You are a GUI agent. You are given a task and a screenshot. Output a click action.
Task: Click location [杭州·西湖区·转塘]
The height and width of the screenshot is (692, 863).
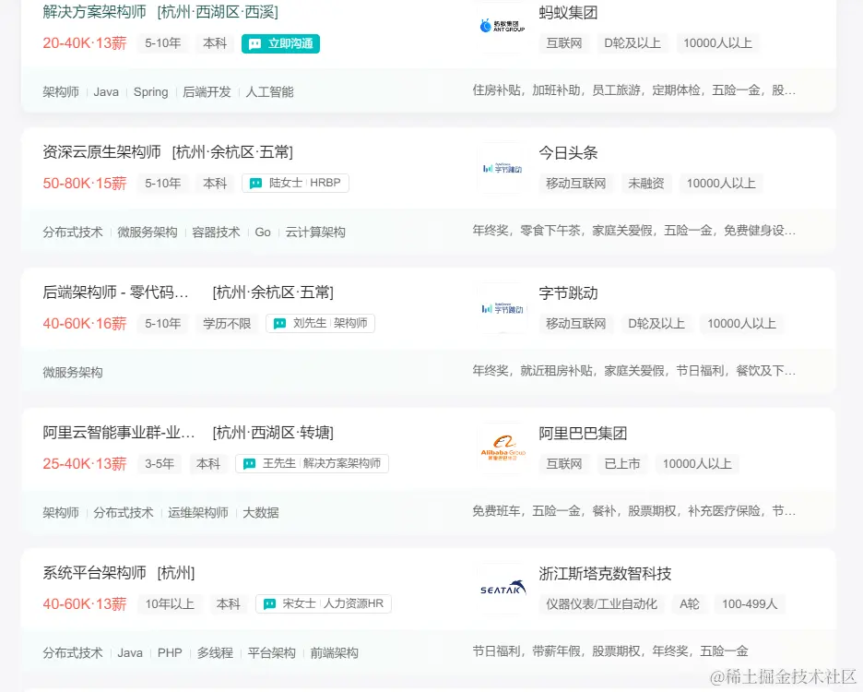(273, 433)
